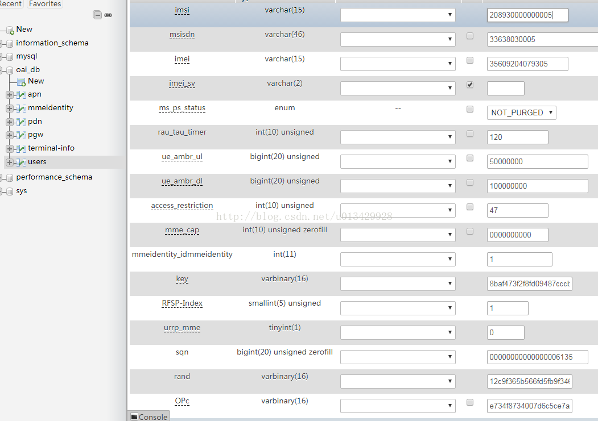The width and height of the screenshot is (598, 421).
Task: Expand the apn table tree node
Action: coord(10,95)
